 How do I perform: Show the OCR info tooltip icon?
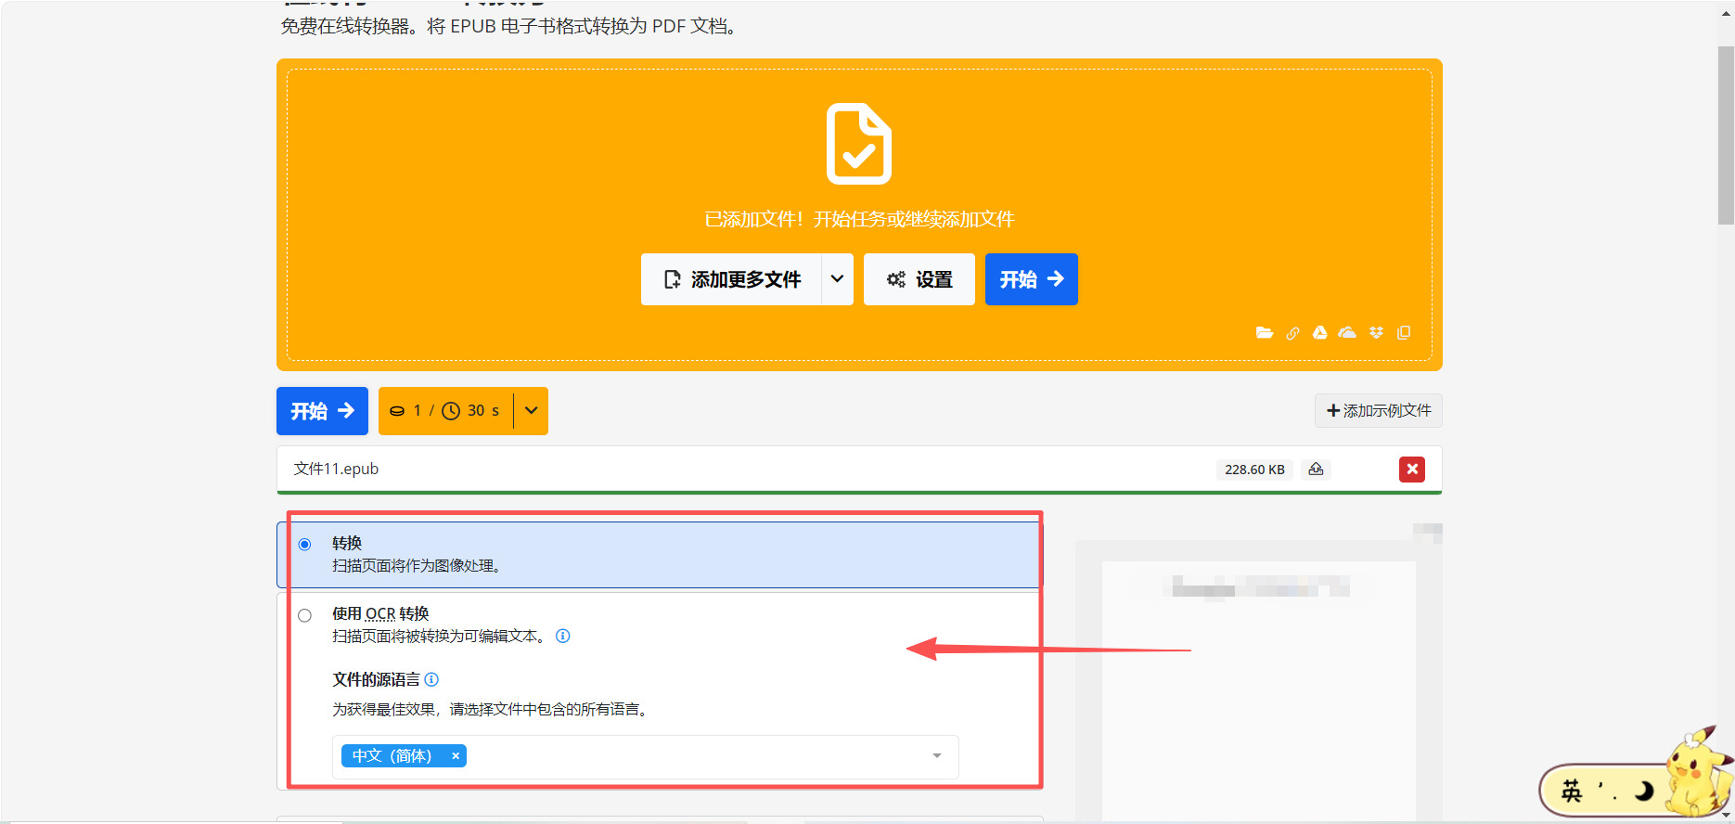(563, 636)
